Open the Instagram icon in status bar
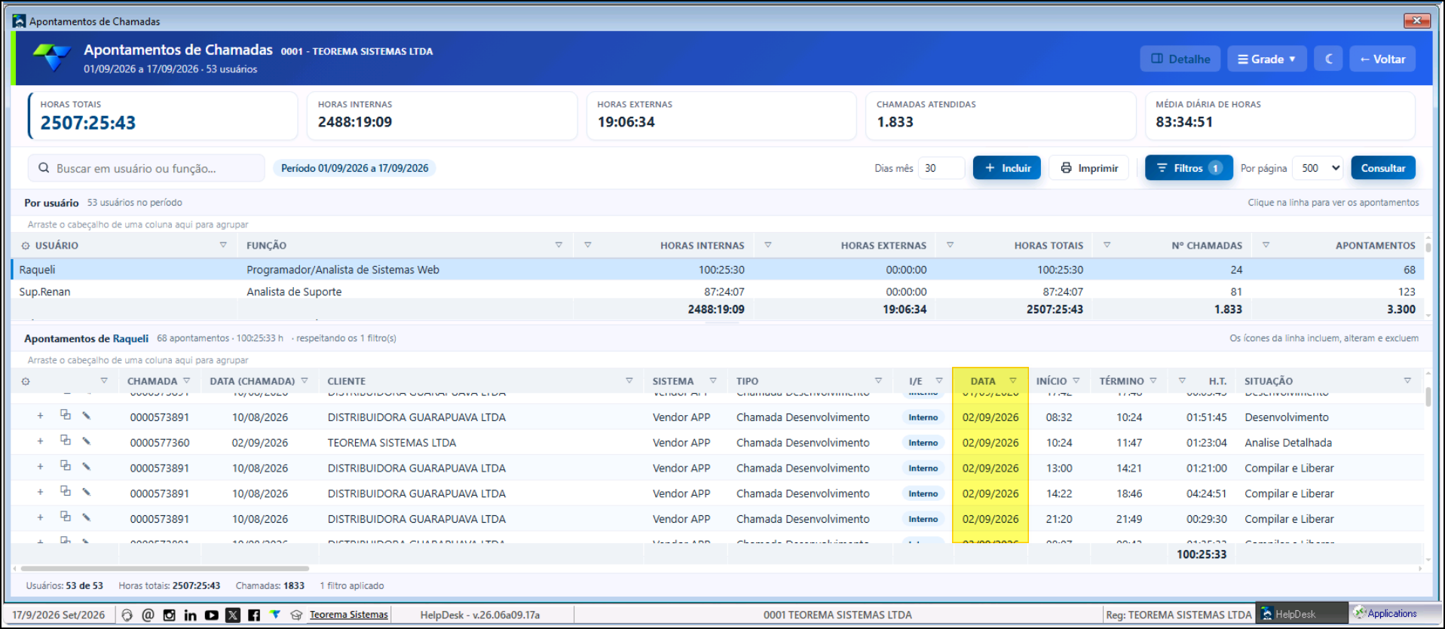This screenshot has width=1445, height=629. pos(169,615)
